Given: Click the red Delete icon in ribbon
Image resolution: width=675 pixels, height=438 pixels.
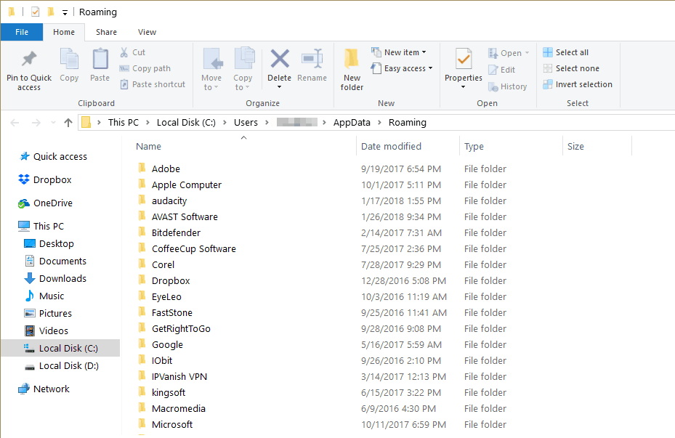Looking at the screenshot, I should pos(280,59).
